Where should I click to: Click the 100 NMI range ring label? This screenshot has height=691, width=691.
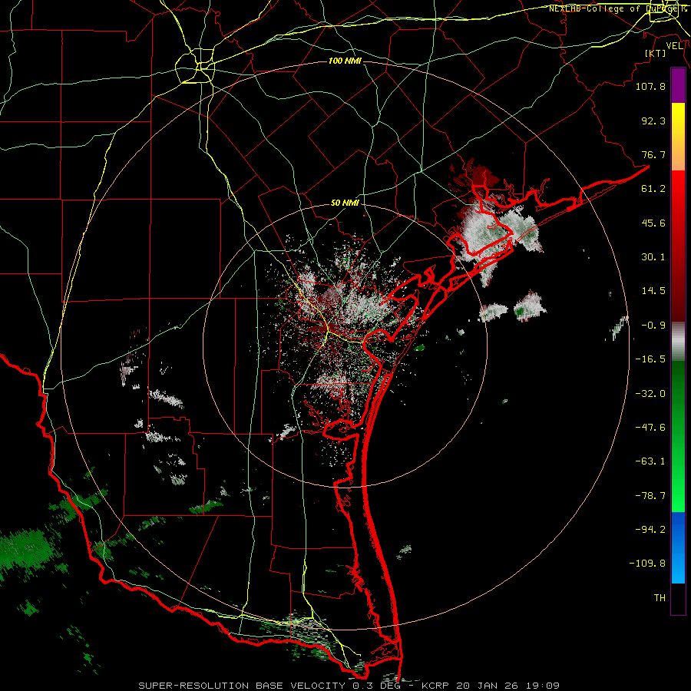point(345,61)
